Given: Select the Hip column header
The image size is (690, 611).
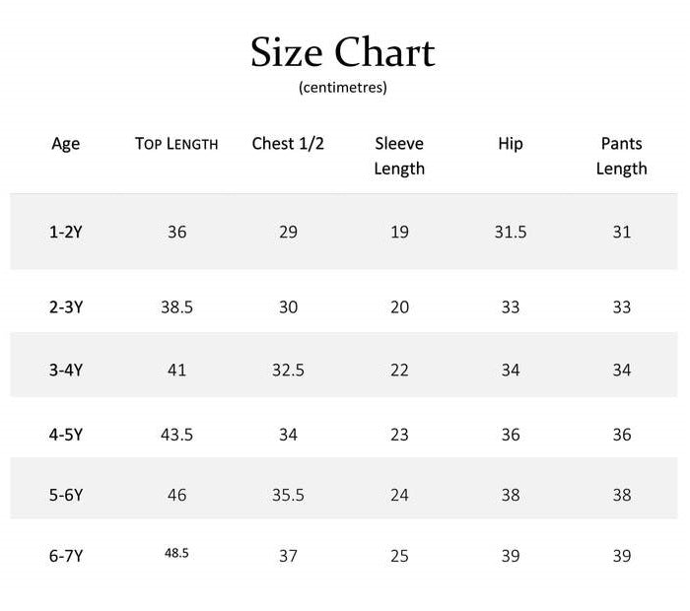Looking at the screenshot, I should click(510, 144).
